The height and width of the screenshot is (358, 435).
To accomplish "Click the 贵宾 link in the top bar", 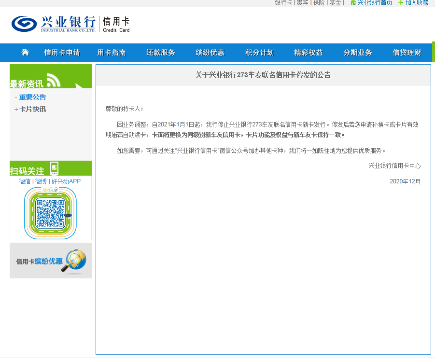I will [x=302, y=3].
